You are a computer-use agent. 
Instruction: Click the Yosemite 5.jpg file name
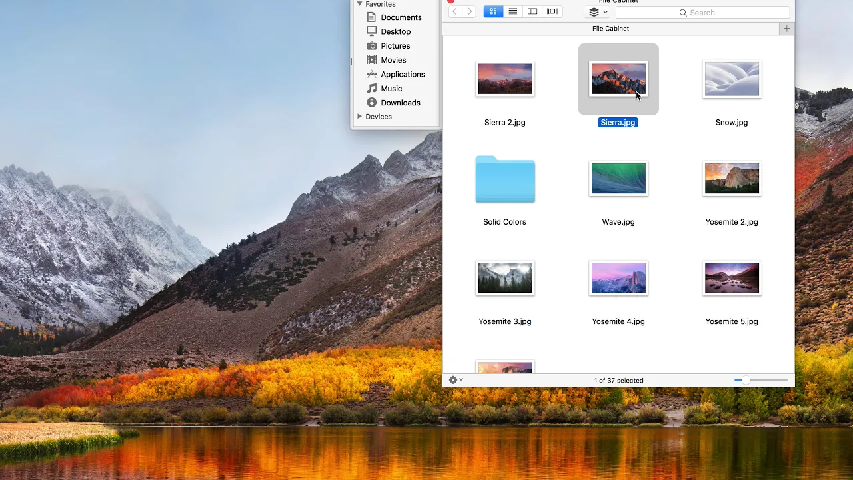coord(732,321)
